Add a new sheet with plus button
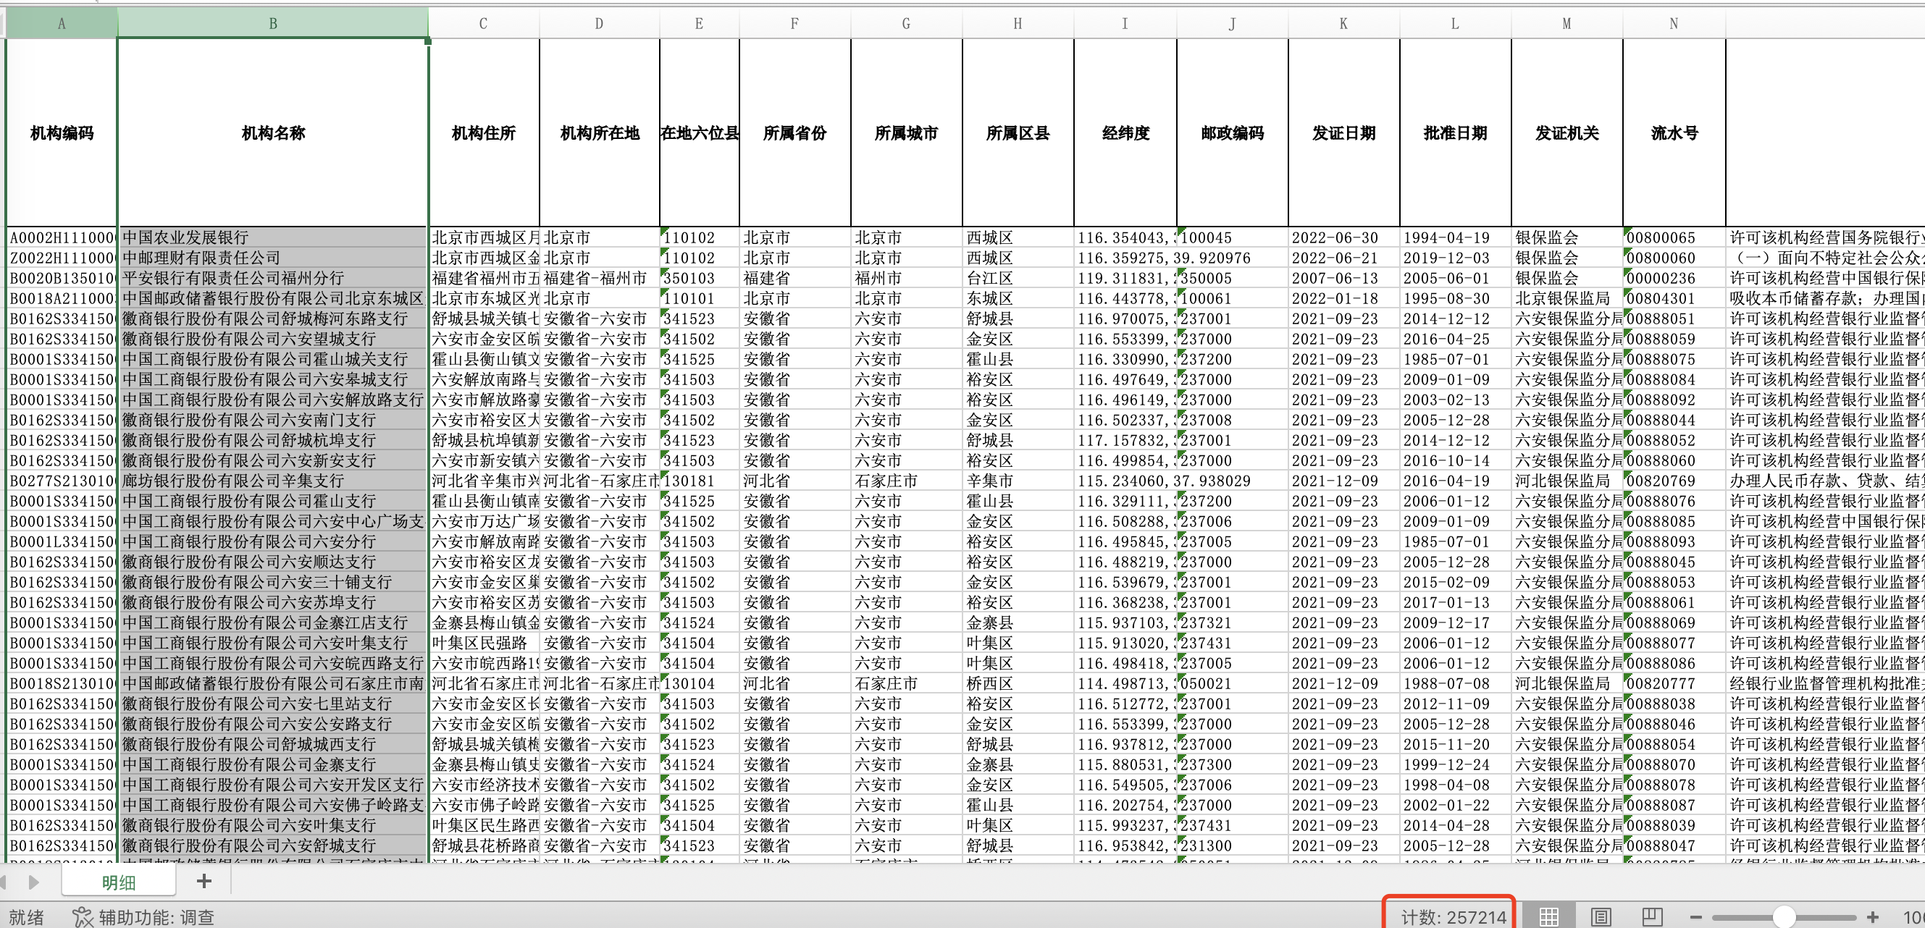The image size is (1925, 928). (x=204, y=882)
